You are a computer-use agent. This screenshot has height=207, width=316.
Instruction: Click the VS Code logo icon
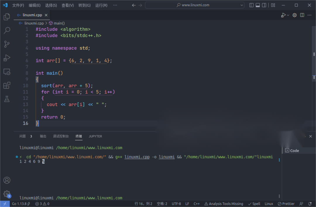(5, 5)
